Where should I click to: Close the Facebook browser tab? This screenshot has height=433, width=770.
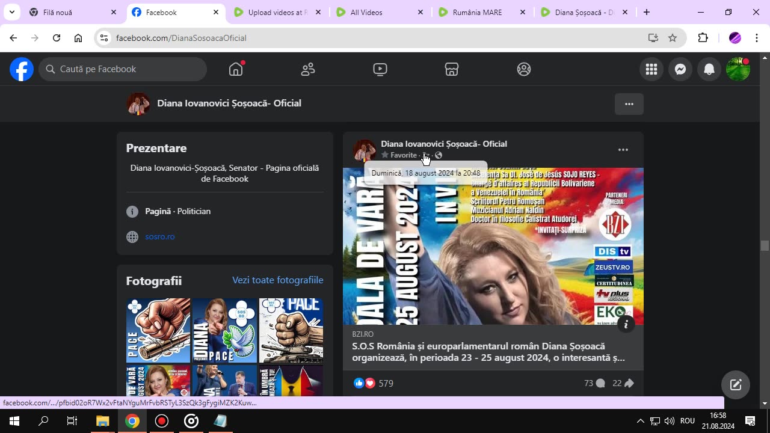click(216, 12)
